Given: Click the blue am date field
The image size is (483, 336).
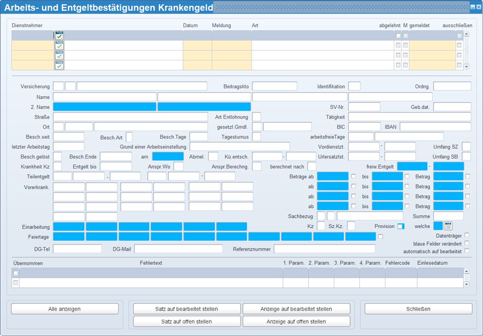Looking at the screenshot, I should [168, 156].
